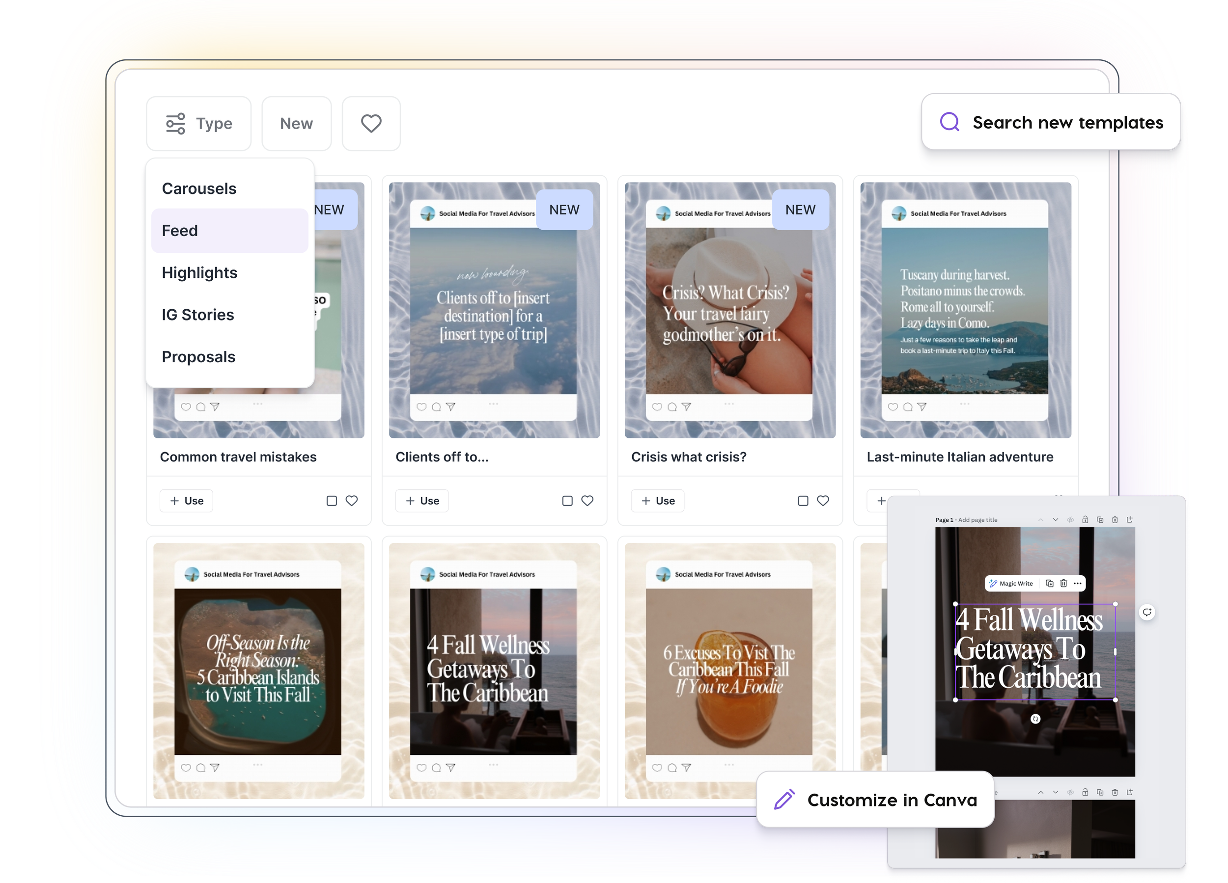Click the Magic Write pencil icon
The width and height of the screenshot is (1228, 883).
[993, 583]
